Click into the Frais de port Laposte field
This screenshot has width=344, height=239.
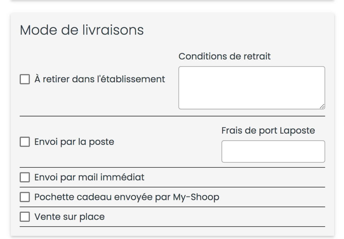[273, 151]
